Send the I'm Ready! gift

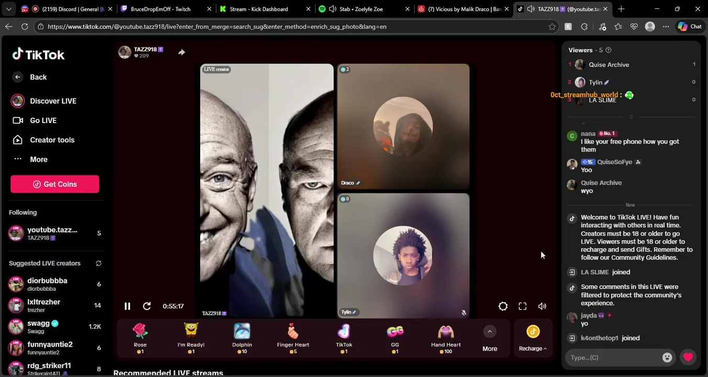coord(191,338)
